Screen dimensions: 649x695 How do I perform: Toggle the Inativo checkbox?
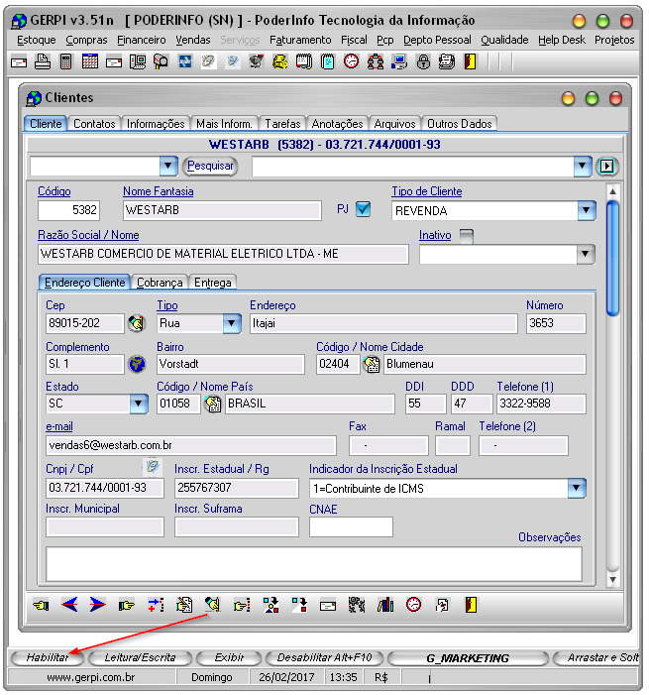[467, 236]
